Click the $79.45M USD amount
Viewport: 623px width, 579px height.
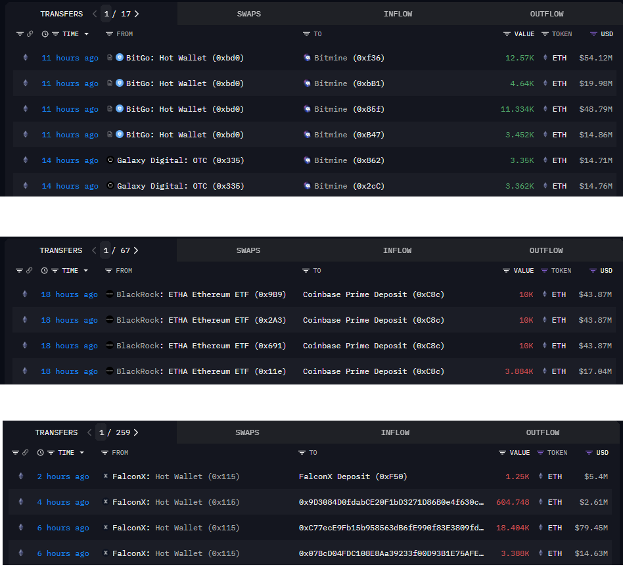(x=591, y=528)
